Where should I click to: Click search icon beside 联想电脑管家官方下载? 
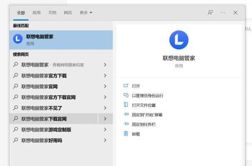[15, 75]
